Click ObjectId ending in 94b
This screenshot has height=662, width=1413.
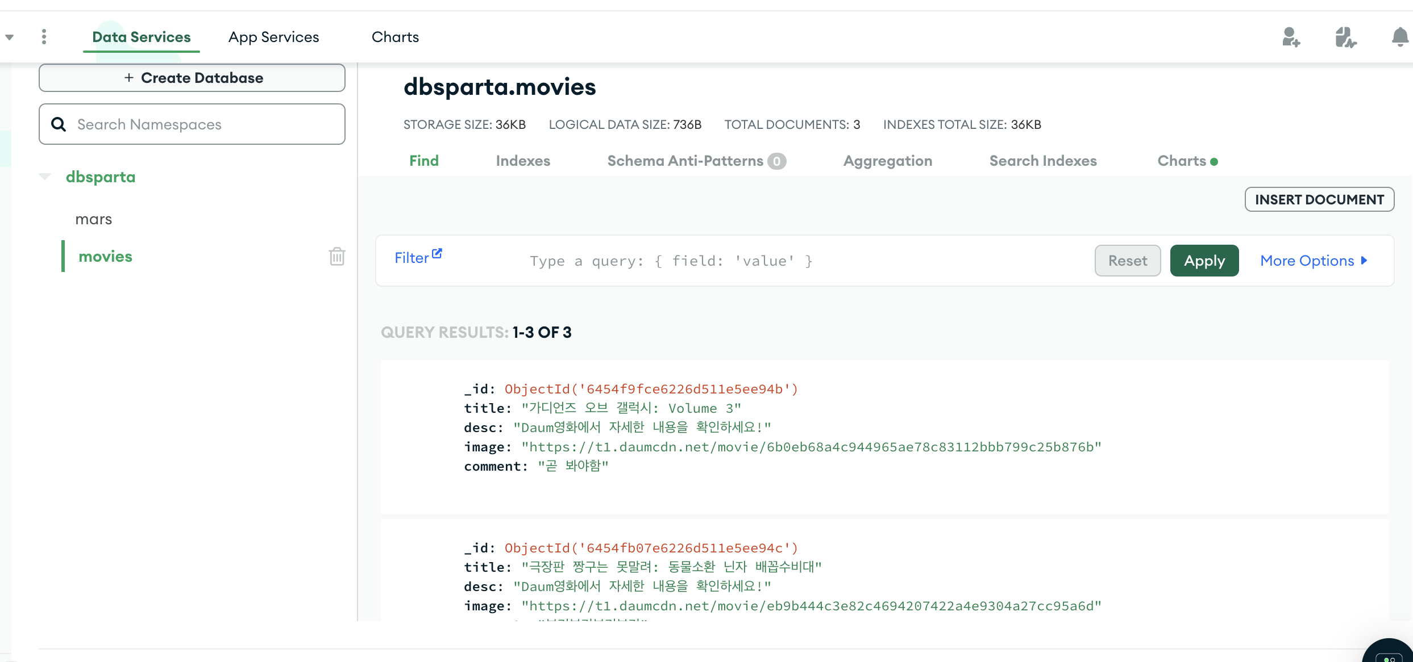click(x=651, y=389)
